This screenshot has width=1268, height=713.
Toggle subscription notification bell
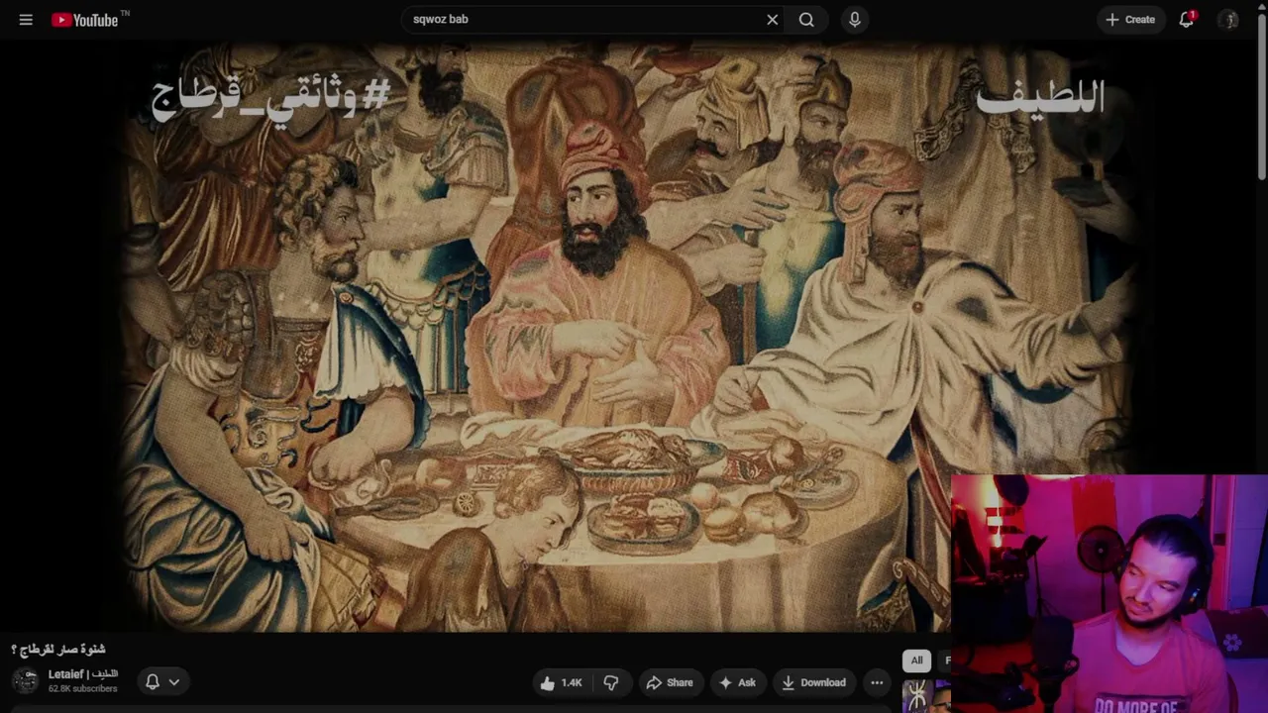153,681
